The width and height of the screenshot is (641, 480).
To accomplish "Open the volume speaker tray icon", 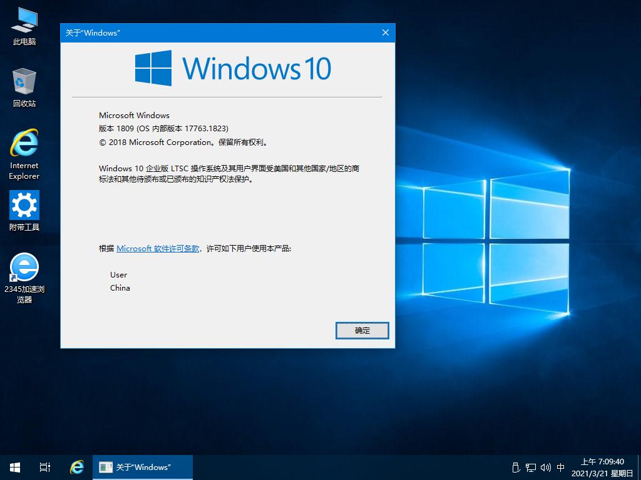I will coord(546,467).
